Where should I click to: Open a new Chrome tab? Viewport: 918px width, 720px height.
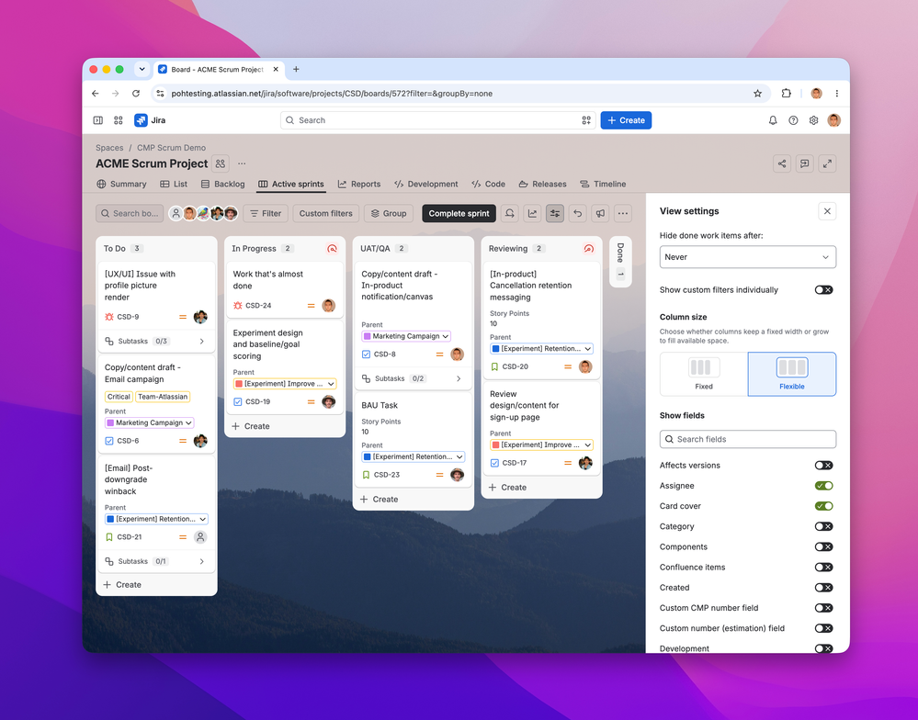coord(296,69)
